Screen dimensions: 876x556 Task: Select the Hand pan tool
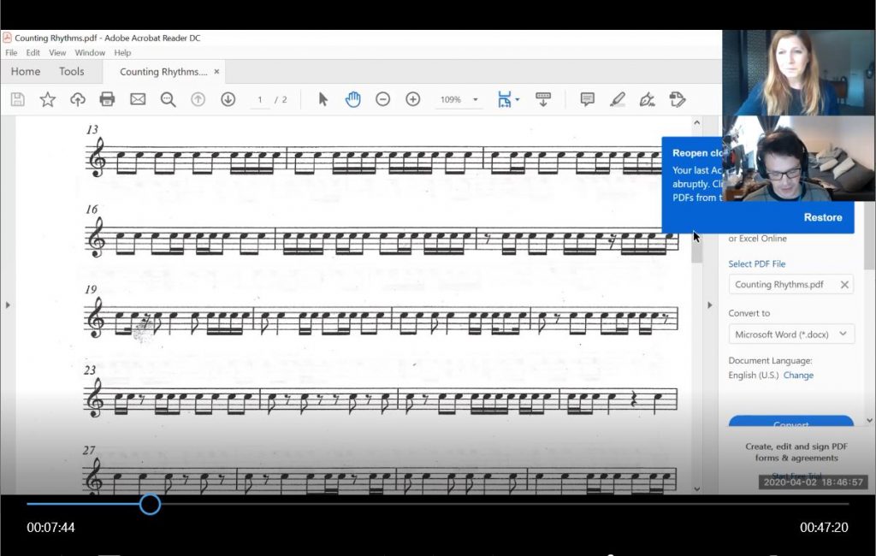tap(352, 99)
